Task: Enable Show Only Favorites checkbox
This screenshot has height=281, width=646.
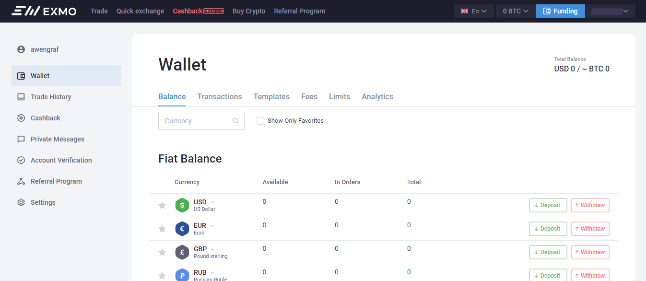Action: click(260, 121)
